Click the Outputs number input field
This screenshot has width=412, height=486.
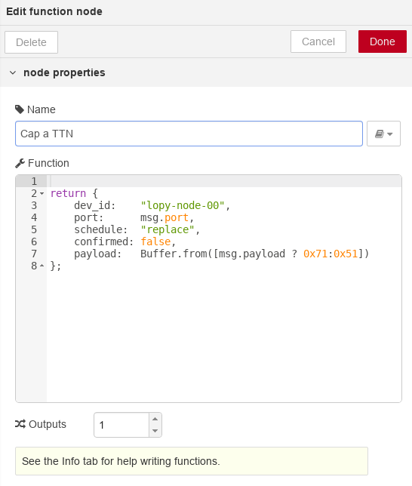[121, 425]
